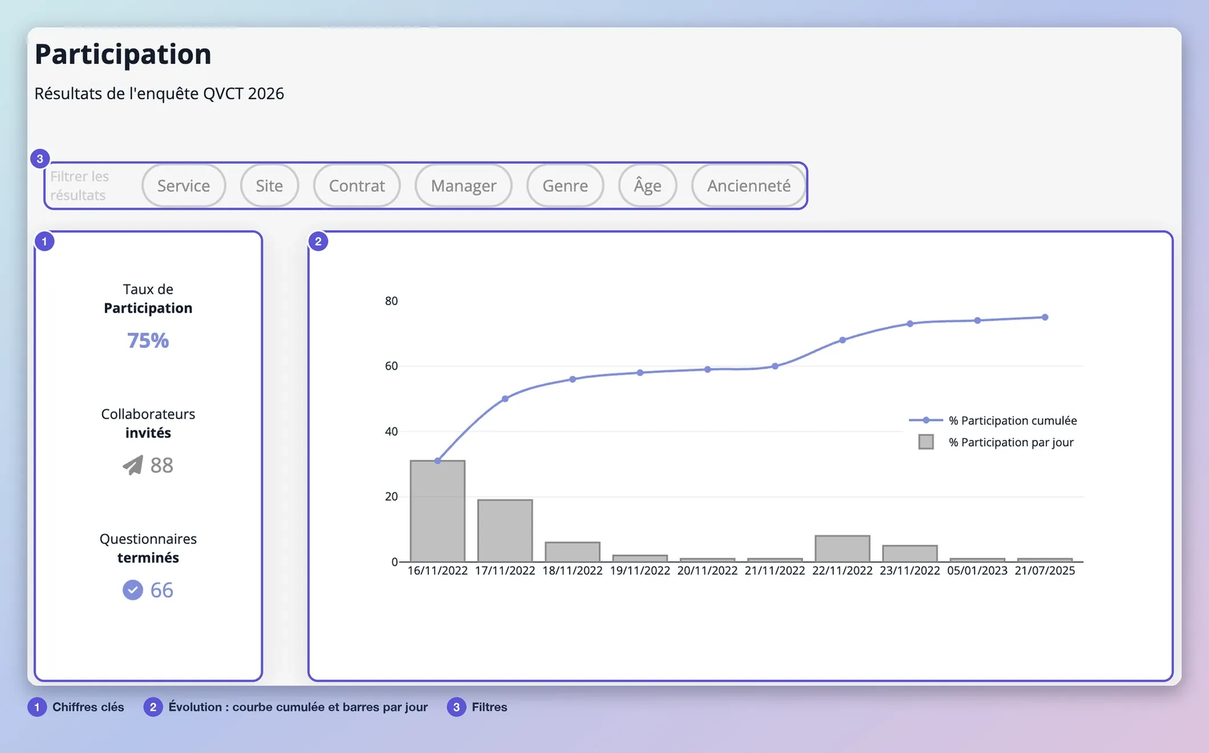Click the 17/11/2022 daily participation bar
The image size is (1209, 753).
point(505,531)
